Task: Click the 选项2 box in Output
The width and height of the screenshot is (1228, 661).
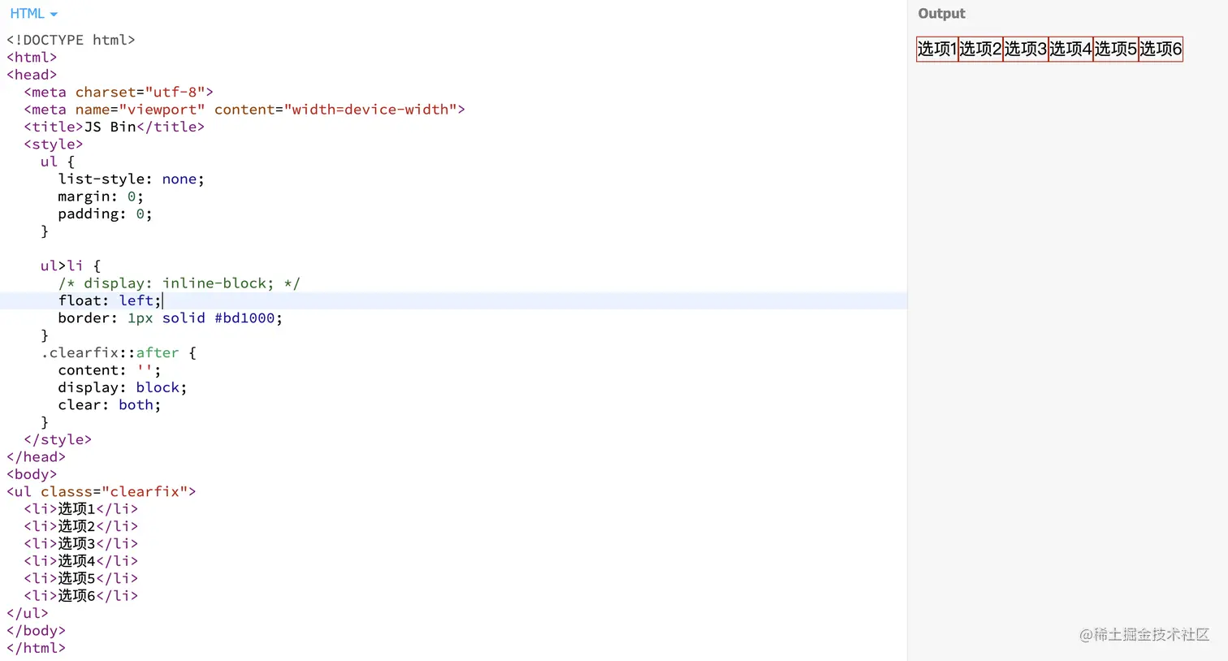Action: pyautogui.click(x=980, y=49)
